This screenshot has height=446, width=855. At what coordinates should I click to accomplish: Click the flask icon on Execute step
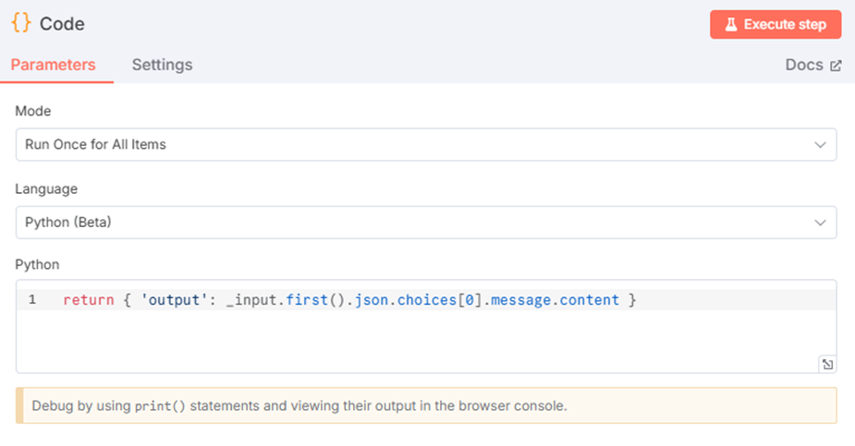point(730,25)
